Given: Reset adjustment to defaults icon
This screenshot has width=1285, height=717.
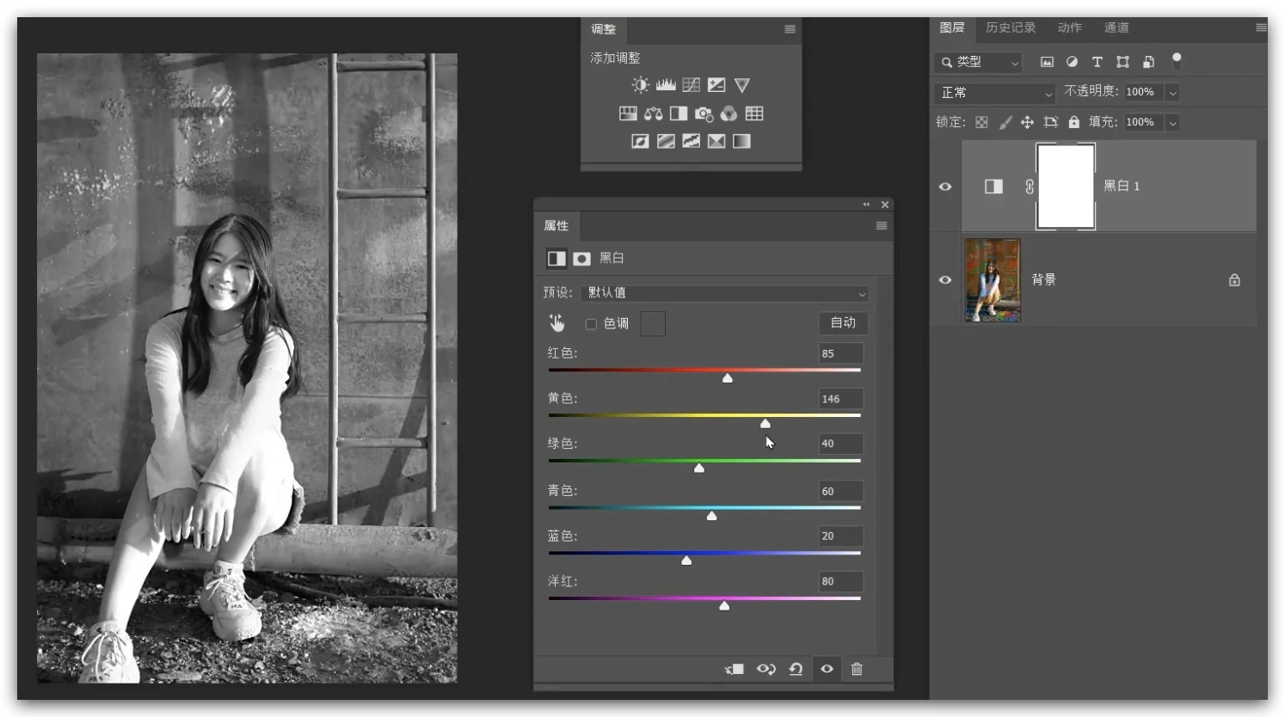Looking at the screenshot, I should [796, 669].
